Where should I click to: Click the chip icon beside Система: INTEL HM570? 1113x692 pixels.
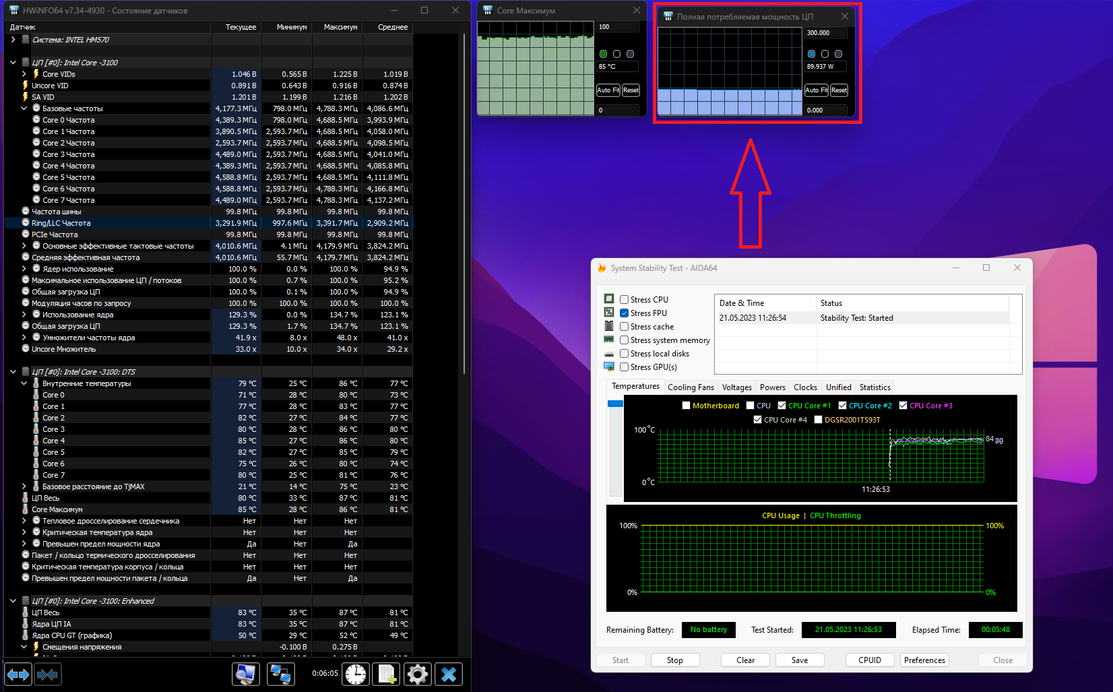[x=26, y=40]
